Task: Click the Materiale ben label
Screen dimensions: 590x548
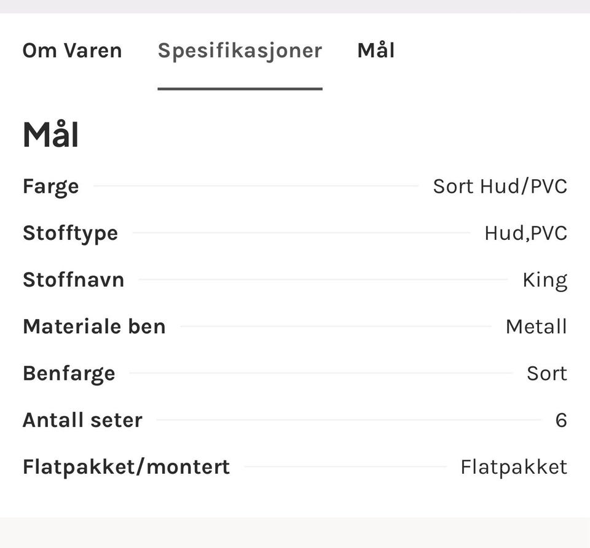Action: click(94, 326)
